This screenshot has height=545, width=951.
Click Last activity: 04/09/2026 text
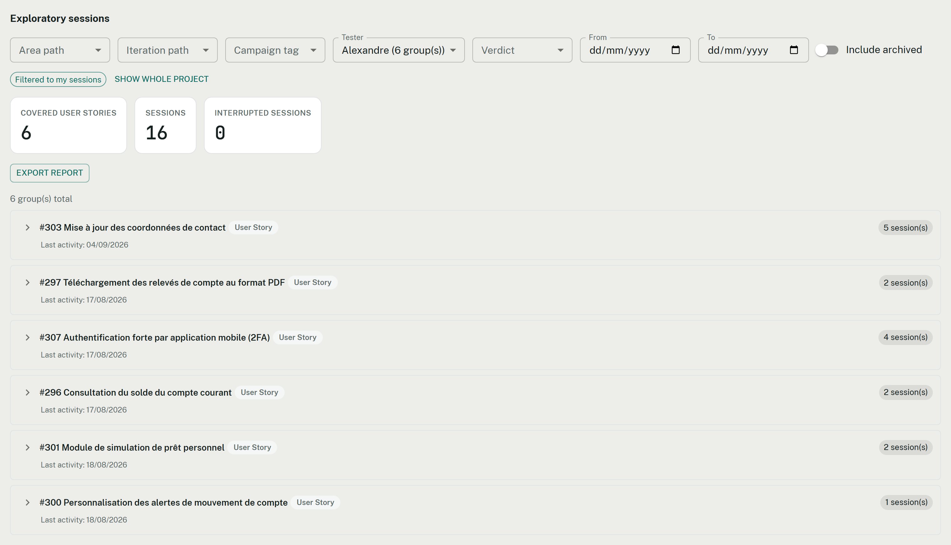(x=84, y=245)
